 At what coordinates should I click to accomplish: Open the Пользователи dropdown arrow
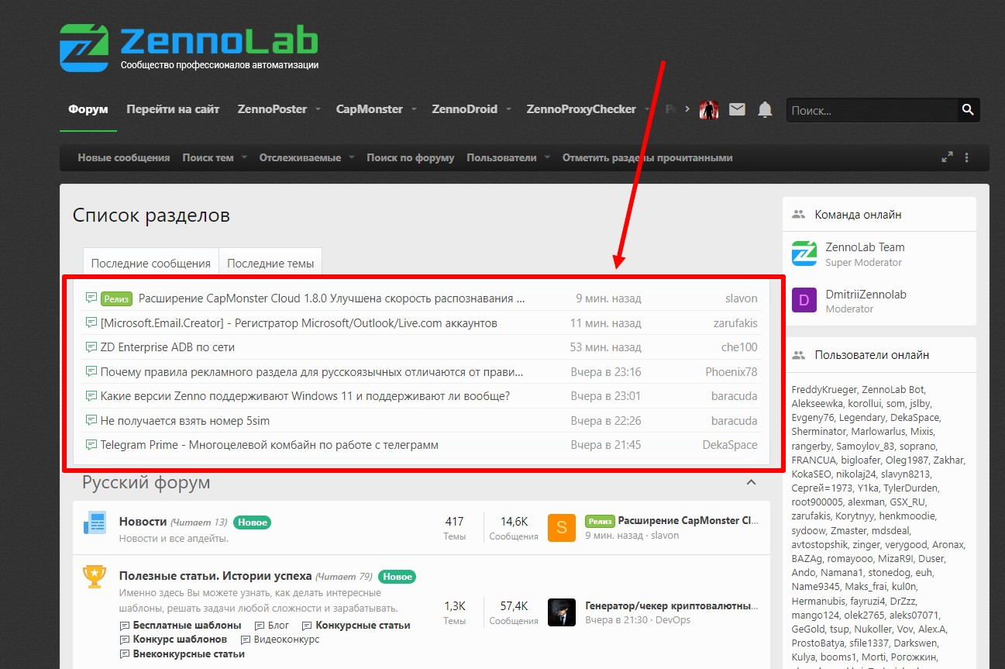coord(547,157)
